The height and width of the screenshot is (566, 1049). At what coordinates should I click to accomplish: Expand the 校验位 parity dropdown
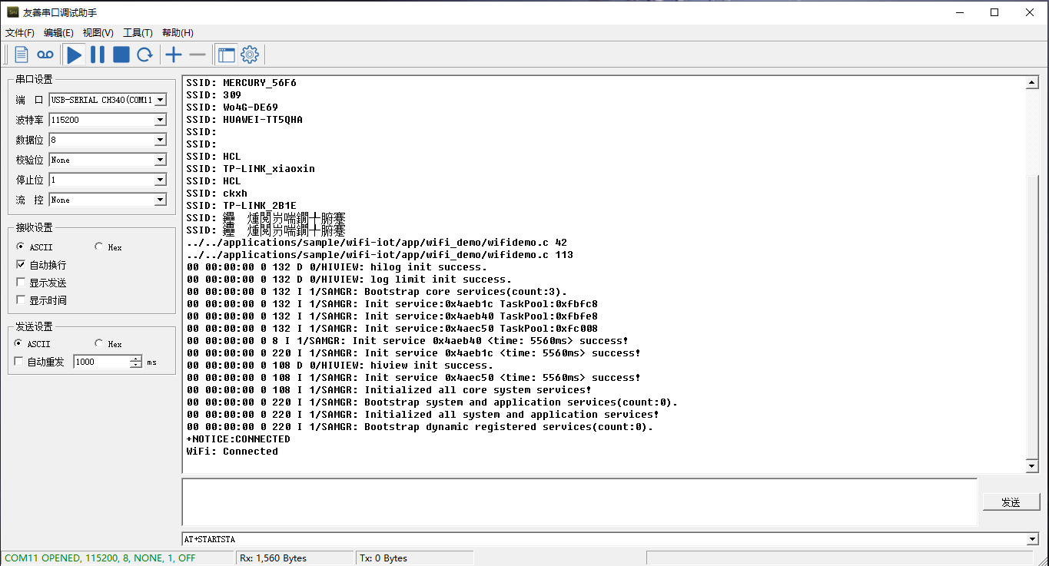tap(161, 160)
